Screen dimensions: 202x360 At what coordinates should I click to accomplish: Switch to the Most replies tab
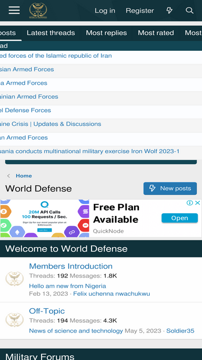(x=106, y=33)
